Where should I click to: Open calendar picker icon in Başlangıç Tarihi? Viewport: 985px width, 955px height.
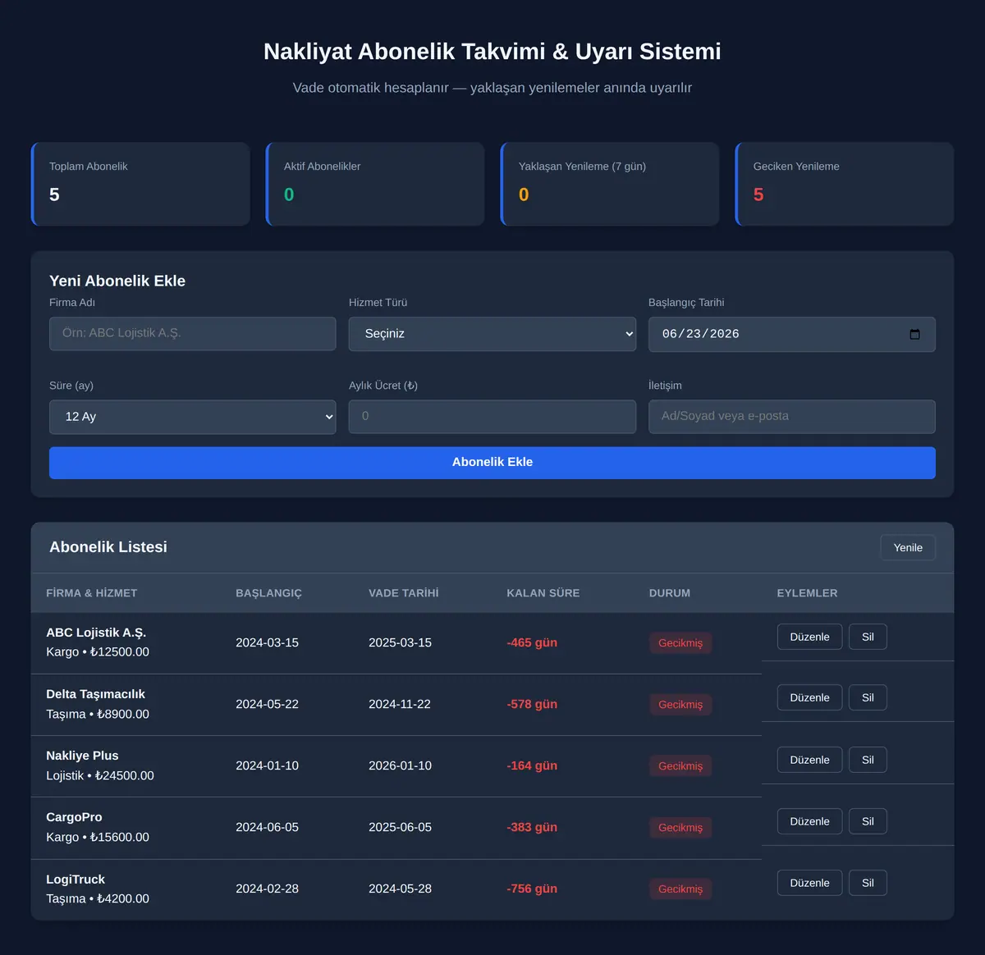tap(914, 334)
